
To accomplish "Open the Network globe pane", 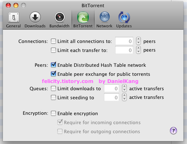I will (x=104, y=20).
